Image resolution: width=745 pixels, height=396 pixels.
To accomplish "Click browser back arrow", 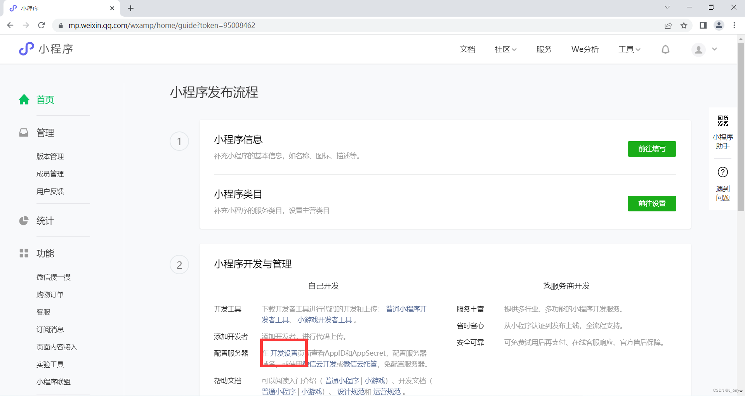I will [10, 25].
